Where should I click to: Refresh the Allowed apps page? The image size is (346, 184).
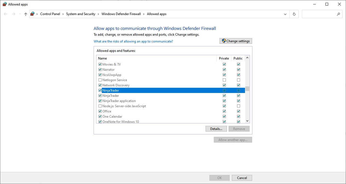tap(294, 14)
